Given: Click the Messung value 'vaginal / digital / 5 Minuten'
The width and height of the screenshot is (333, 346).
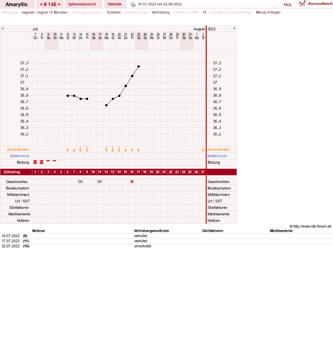Looking at the screenshot, I should point(45,12).
